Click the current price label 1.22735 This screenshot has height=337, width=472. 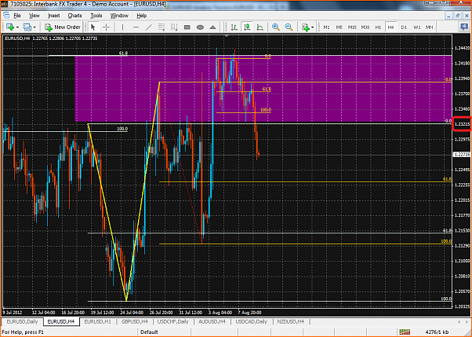click(x=462, y=154)
